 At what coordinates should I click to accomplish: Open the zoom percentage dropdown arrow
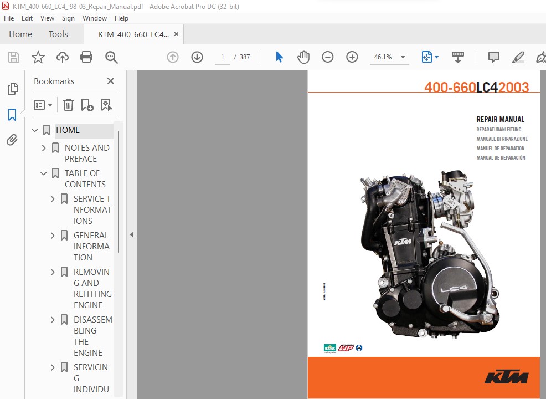pyautogui.click(x=403, y=57)
